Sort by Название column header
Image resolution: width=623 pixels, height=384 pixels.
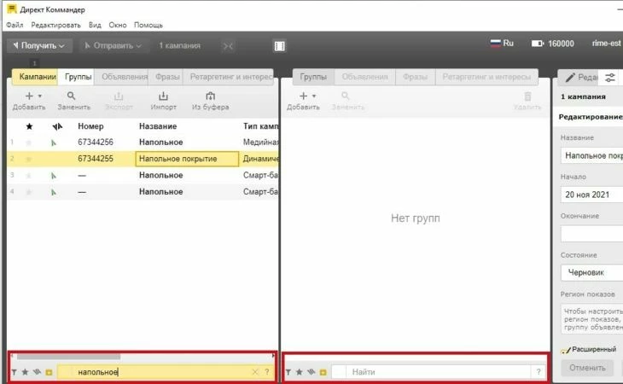click(x=158, y=126)
